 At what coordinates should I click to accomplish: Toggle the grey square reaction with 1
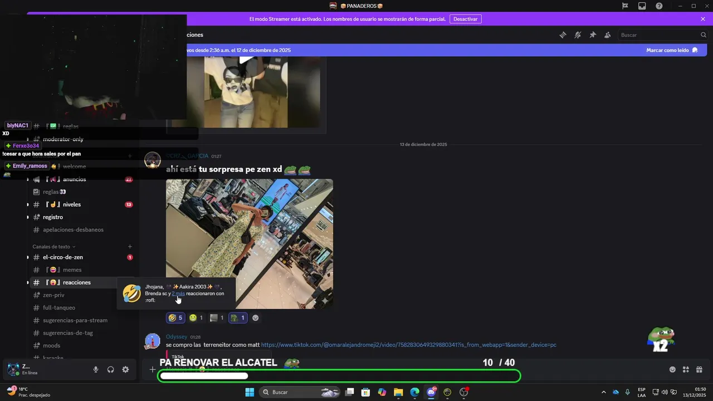pyautogui.click(x=217, y=318)
